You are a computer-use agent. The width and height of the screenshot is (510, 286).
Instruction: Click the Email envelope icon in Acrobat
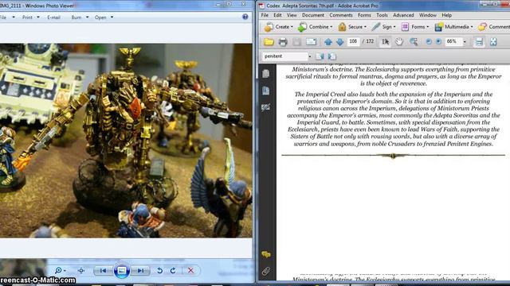click(x=311, y=42)
